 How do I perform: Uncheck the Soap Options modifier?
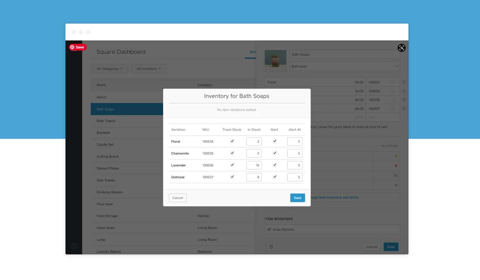point(269,229)
